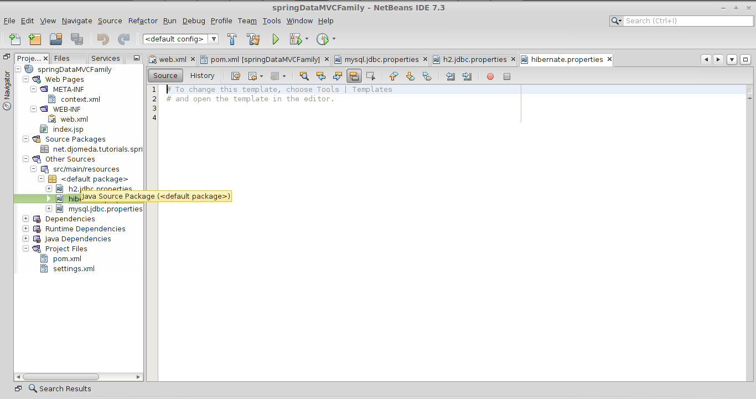756x399 pixels.
Task: Maximize editor window button
Action: point(745,59)
